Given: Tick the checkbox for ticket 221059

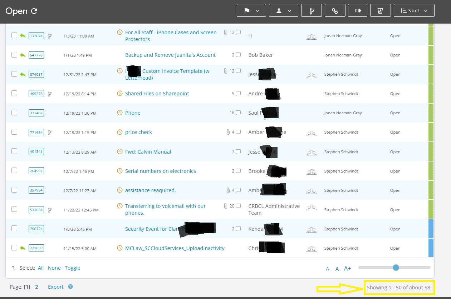Looking at the screenshot, I should click(x=14, y=248).
